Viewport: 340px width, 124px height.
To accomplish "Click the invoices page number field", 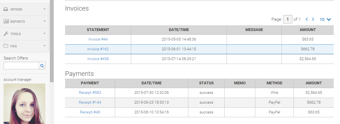I will point(288,19).
